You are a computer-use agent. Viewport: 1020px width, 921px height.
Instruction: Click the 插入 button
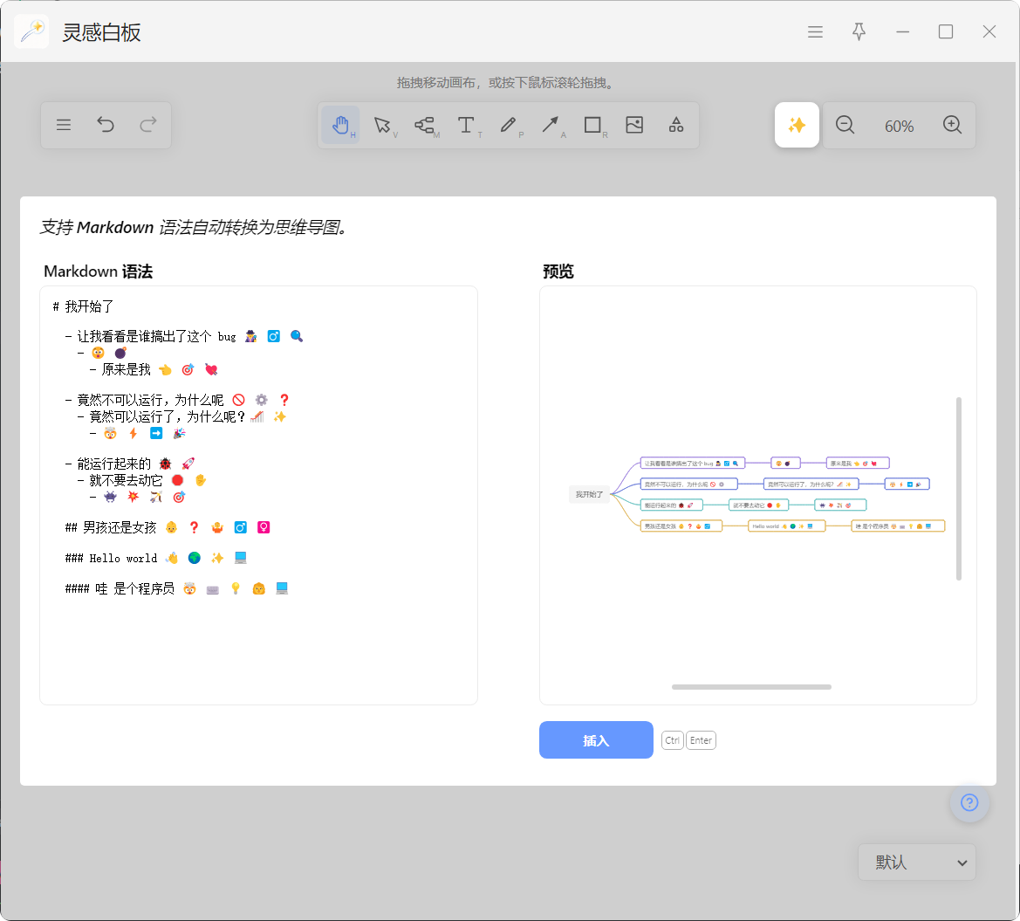point(596,740)
